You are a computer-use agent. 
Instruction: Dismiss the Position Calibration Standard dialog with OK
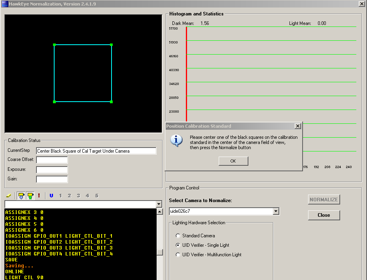pos(233,161)
